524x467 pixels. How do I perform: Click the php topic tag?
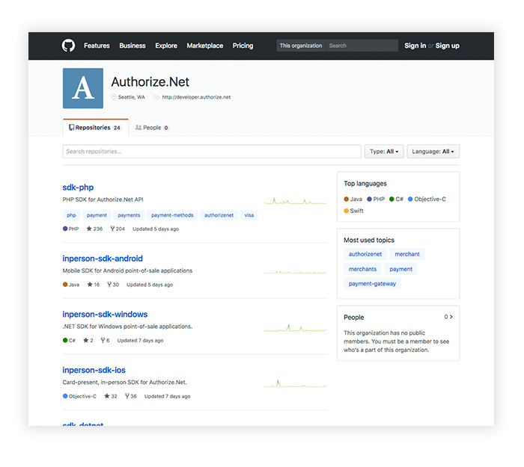click(71, 215)
